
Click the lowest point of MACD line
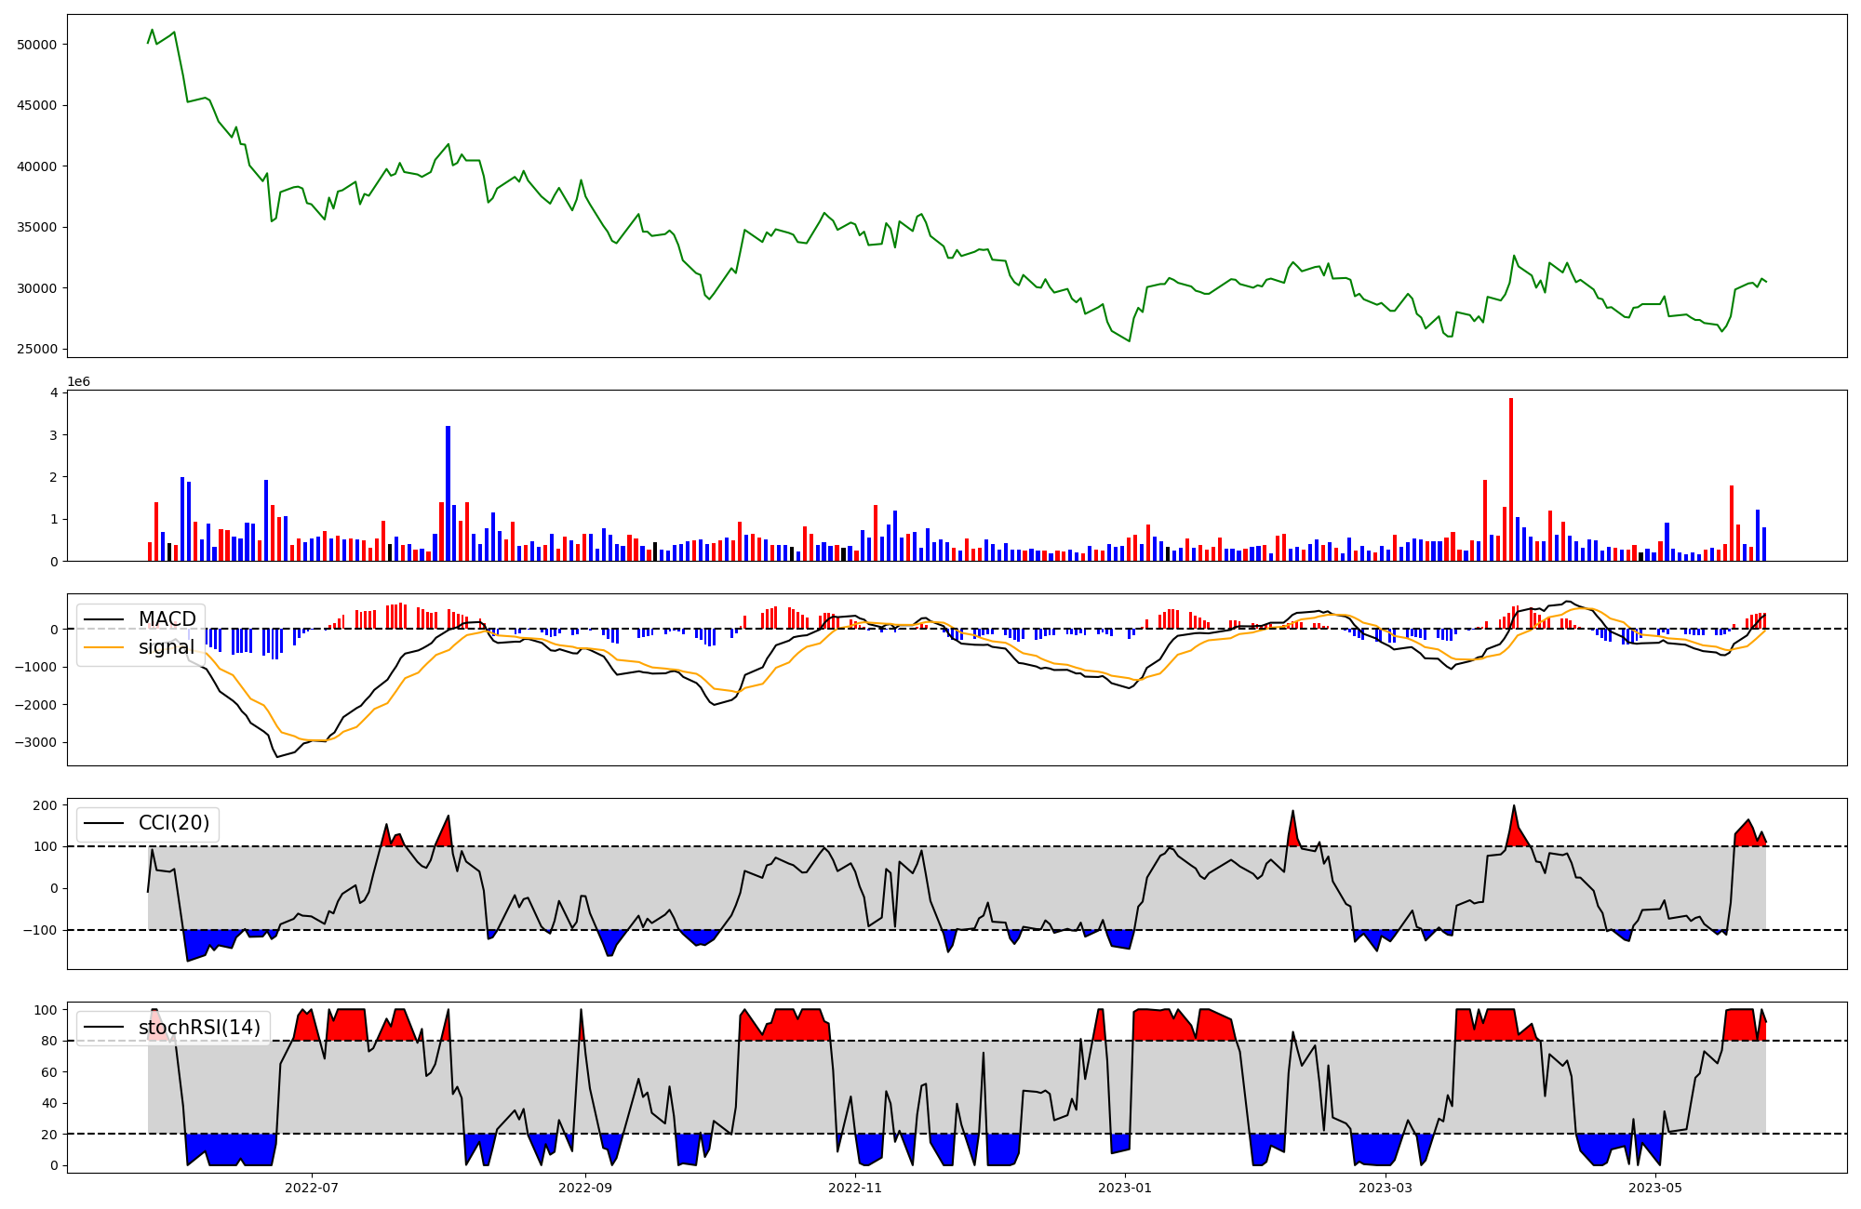point(276,756)
